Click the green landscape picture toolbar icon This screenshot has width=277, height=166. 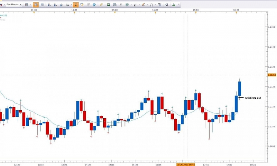pos(108,5)
